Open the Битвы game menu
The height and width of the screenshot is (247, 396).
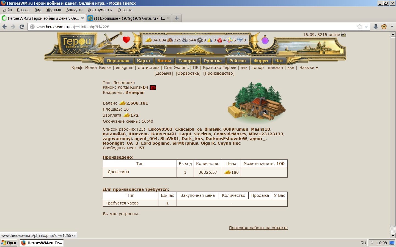(164, 61)
